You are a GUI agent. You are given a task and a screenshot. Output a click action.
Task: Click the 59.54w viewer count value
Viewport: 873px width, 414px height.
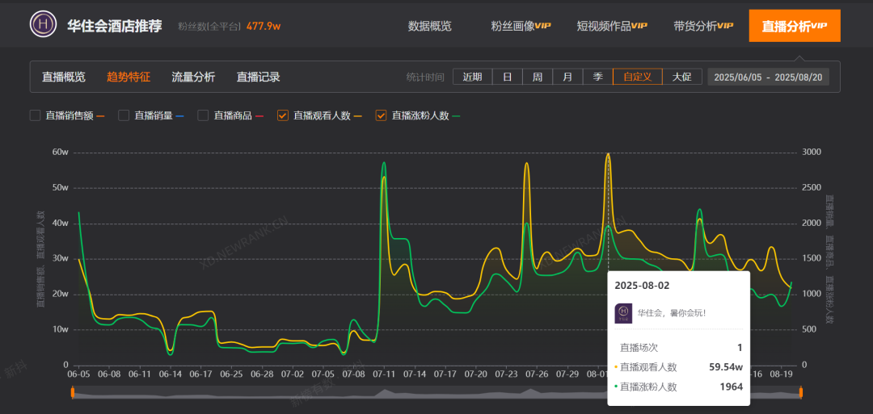point(726,366)
